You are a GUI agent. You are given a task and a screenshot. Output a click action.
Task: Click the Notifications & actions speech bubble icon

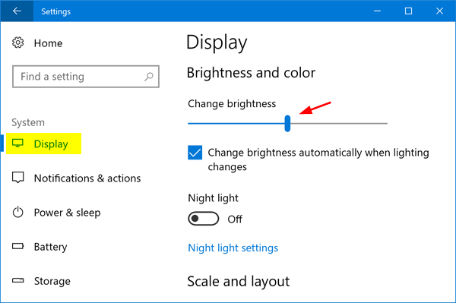click(17, 178)
